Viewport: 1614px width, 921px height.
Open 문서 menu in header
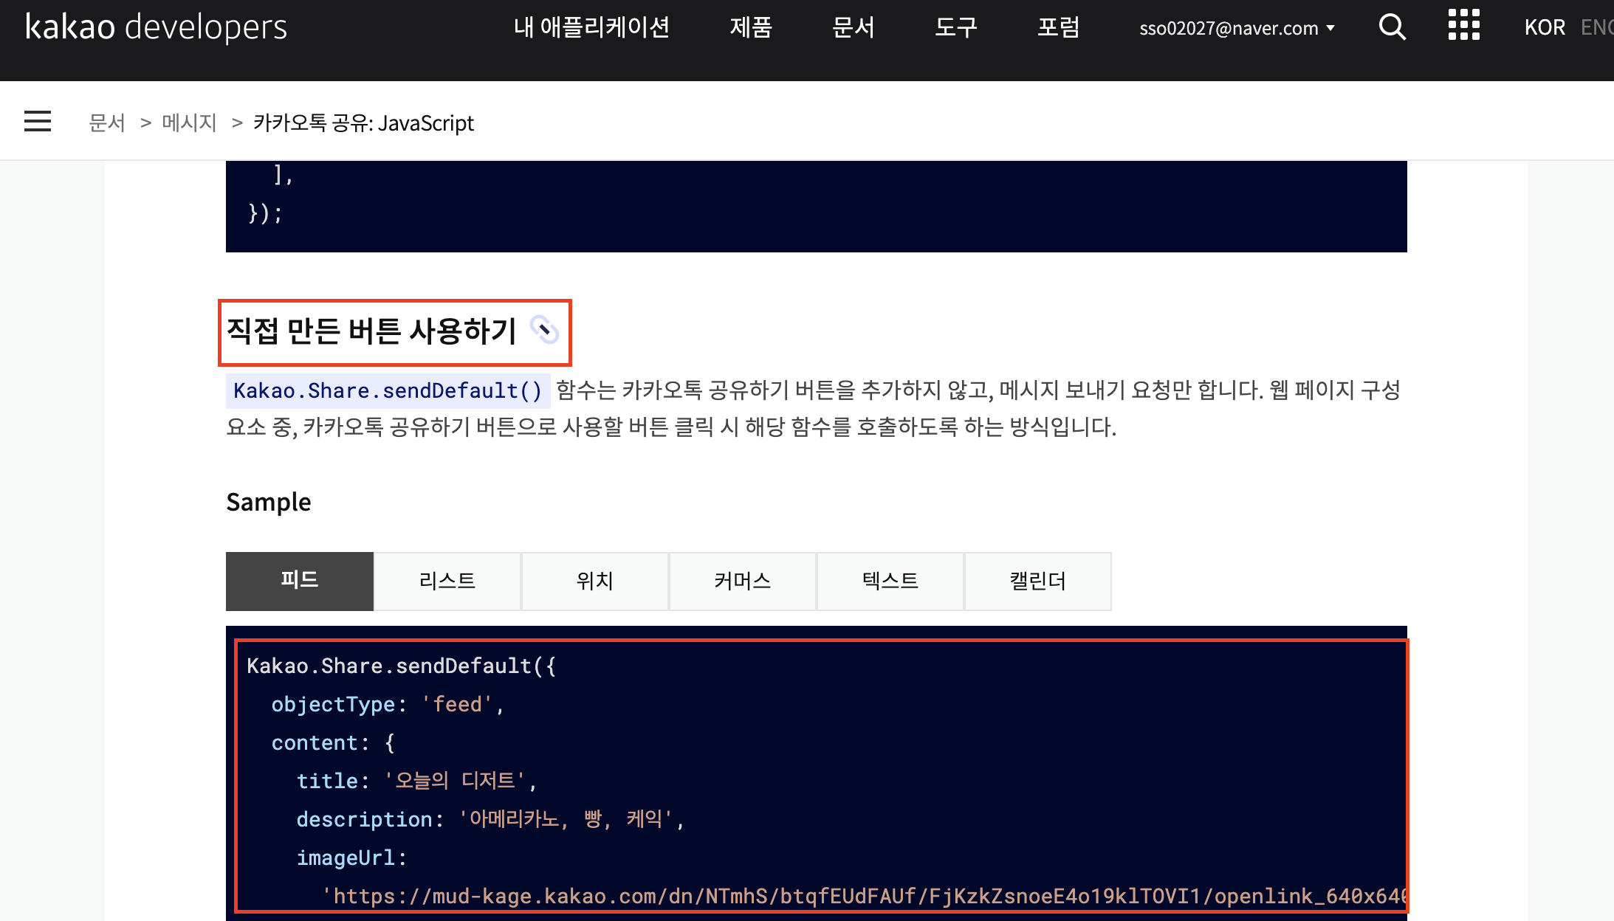854,28
